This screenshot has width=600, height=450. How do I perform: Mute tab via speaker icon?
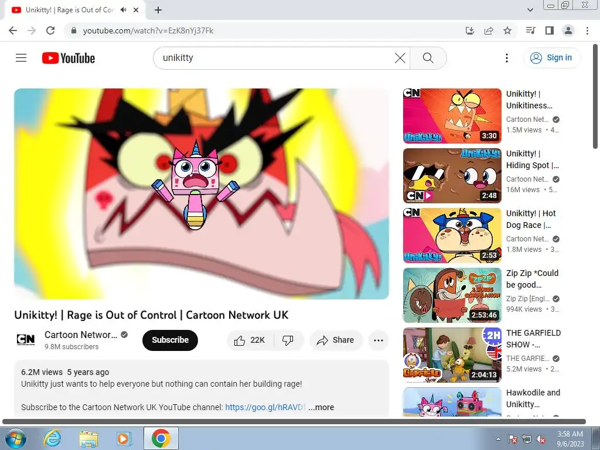123,10
